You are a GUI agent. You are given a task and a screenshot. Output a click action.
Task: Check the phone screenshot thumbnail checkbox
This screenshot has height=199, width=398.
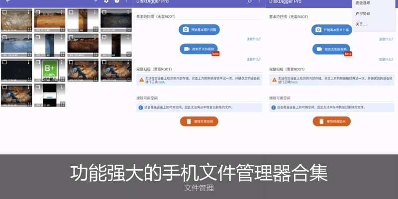38,87
